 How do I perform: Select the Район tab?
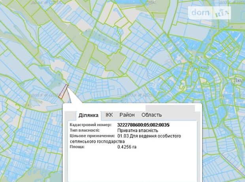pos(127,115)
